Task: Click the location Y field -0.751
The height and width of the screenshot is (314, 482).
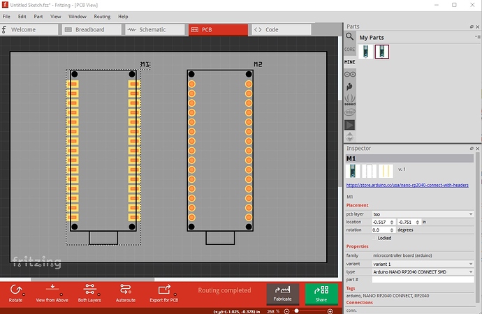Action: (407, 222)
